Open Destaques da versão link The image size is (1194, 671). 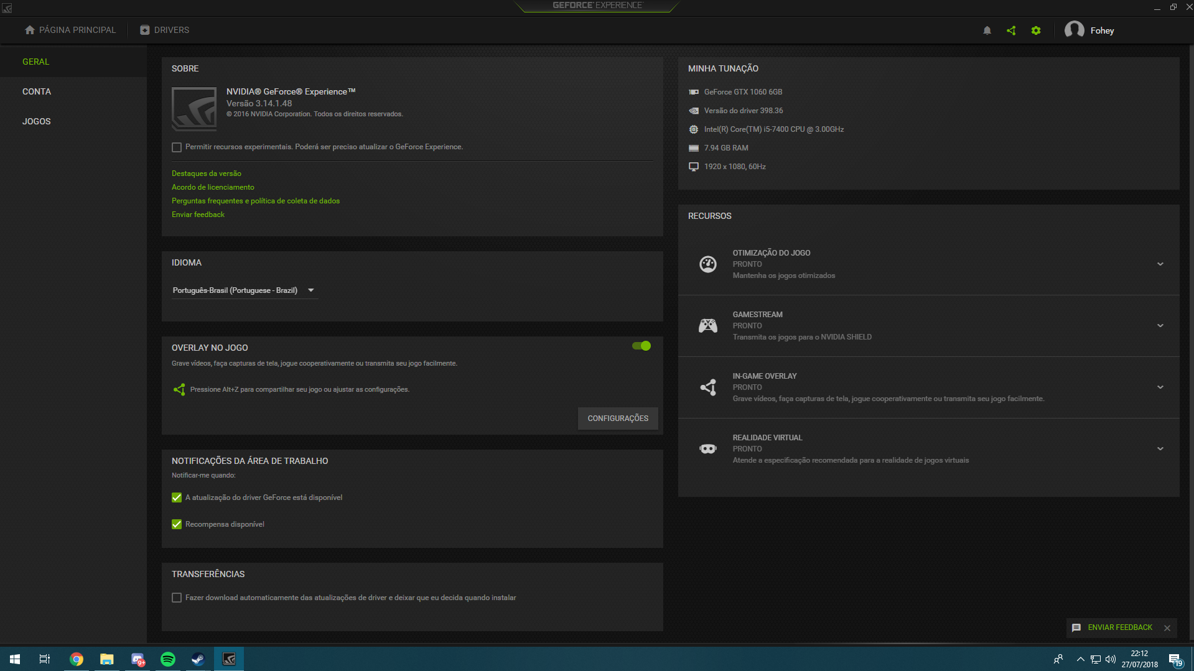(207, 174)
